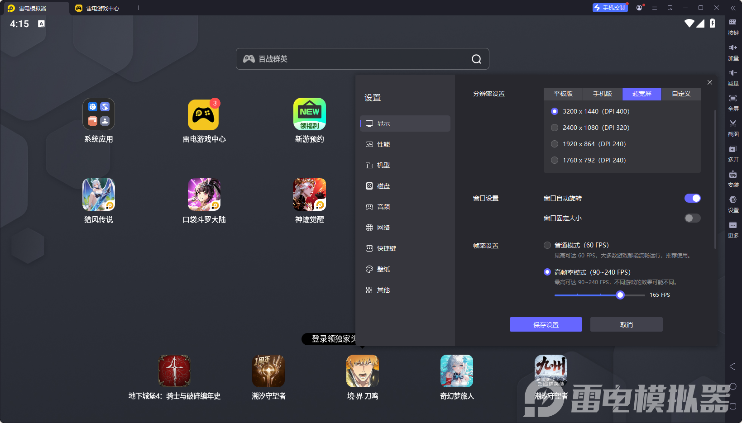Select 1920 x 864 (DPI 240) resolution
The width and height of the screenshot is (742, 423).
pyautogui.click(x=555, y=144)
